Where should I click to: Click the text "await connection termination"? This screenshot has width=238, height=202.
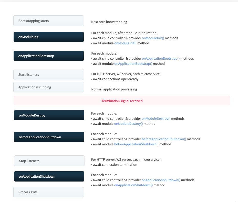115,165
